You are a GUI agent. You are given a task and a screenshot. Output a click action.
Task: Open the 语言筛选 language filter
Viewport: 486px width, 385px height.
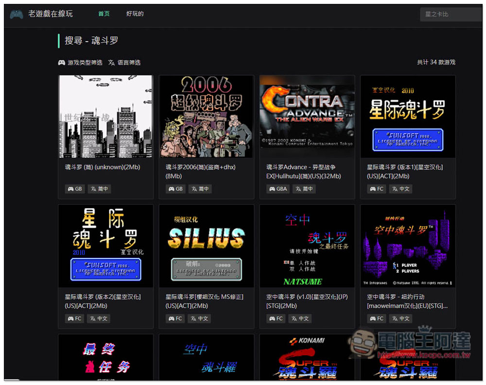[x=124, y=63]
